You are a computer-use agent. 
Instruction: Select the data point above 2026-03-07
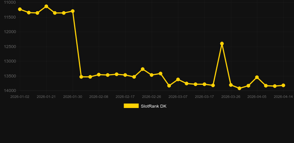[178, 79]
